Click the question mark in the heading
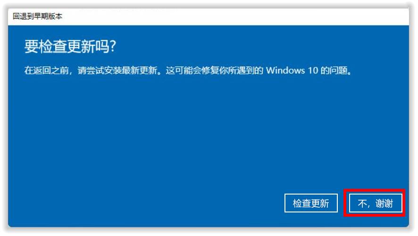Screen dimensions: 418x236 113,47
